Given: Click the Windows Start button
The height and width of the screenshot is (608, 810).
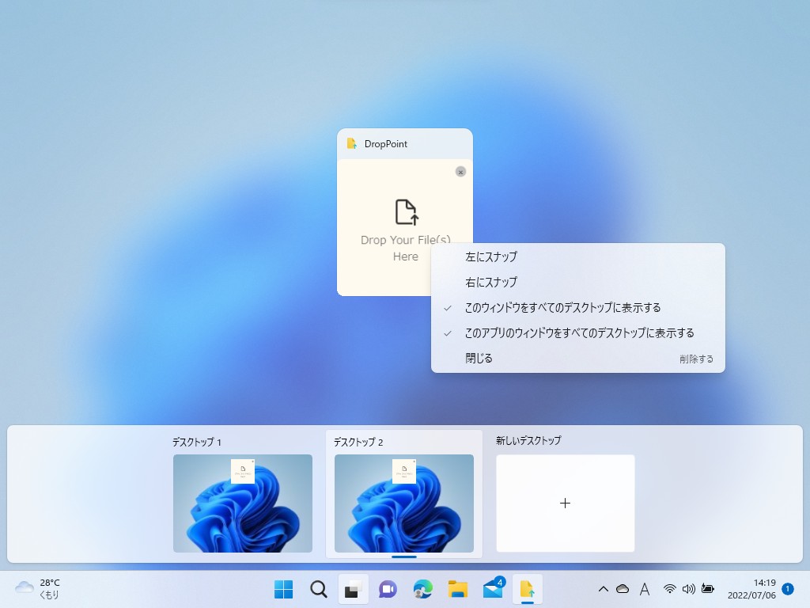Looking at the screenshot, I should point(283,589).
